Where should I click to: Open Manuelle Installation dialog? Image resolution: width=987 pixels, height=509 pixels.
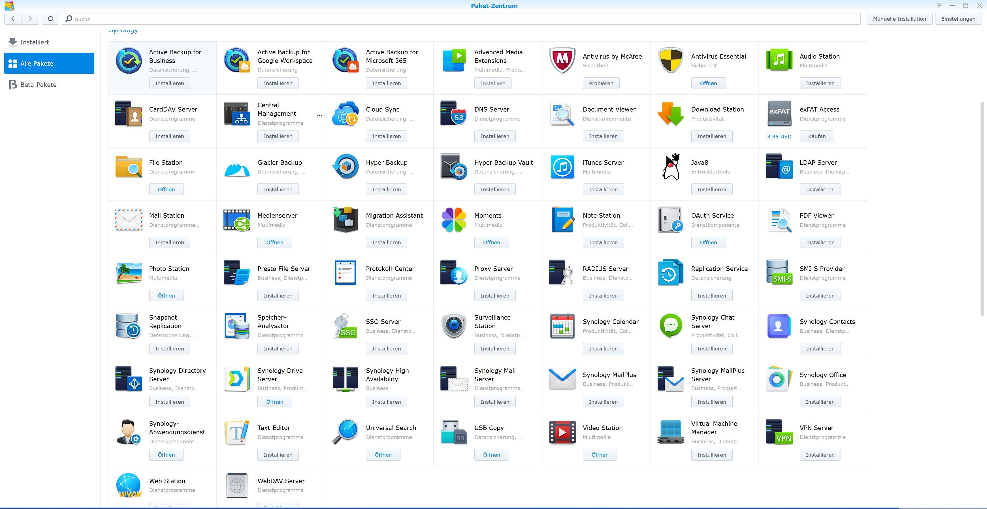click(899, 19)
